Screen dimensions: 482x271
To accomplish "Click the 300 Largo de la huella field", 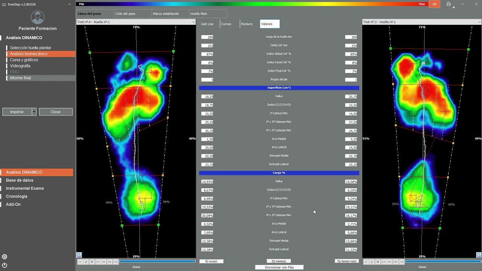I will click(x=351, y=37).
